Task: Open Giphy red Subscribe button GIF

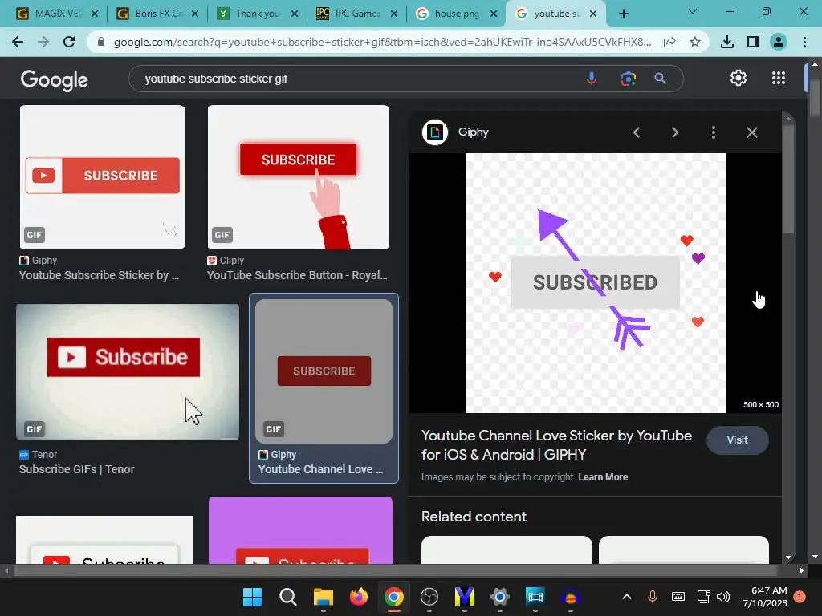Action: [102, 177]
